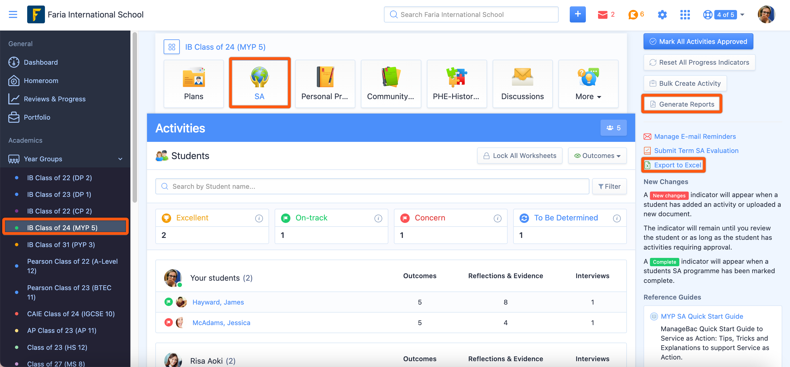Select IB Class of 31 (PYP 3)
The image size is (790, 367).
click(x=61, y=245)
